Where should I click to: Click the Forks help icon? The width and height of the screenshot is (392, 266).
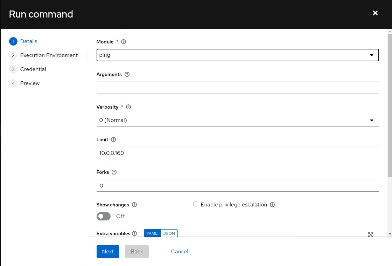click(114, 172)
